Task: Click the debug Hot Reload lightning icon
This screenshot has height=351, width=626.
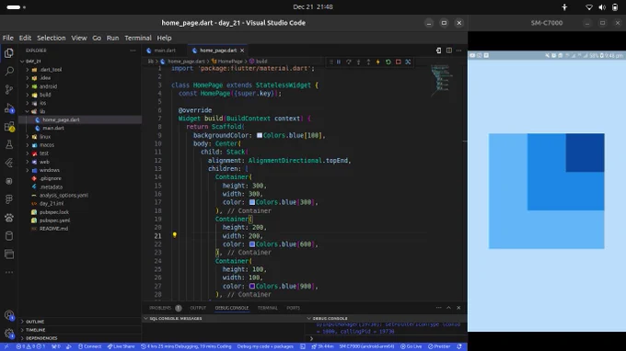Action: [377, 62]
